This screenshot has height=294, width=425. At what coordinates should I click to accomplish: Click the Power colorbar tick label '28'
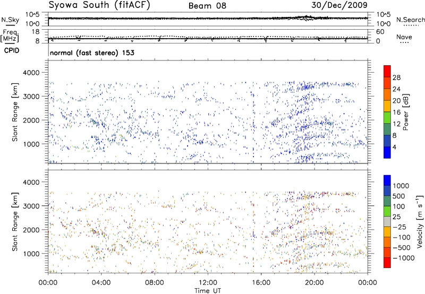click(x=396, y=77)
